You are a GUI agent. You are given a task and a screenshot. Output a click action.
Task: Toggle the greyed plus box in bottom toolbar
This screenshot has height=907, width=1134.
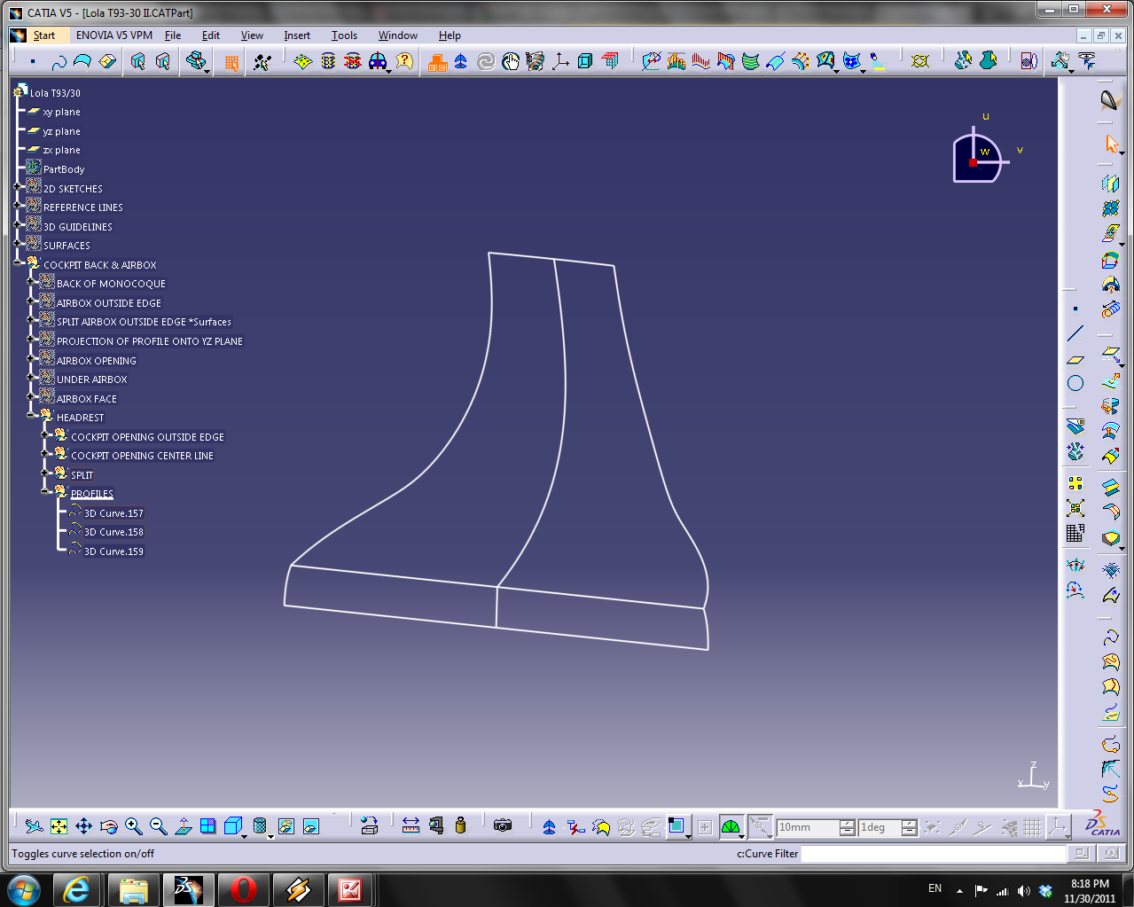tap(705, 827)
